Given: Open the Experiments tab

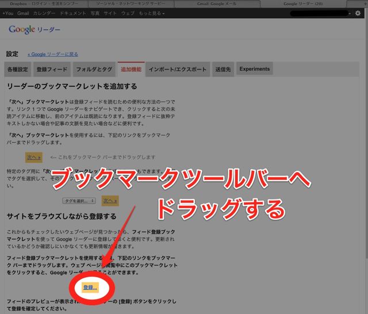Looking at the screenshot, I should pyautogui.click(x=255, y=69).
